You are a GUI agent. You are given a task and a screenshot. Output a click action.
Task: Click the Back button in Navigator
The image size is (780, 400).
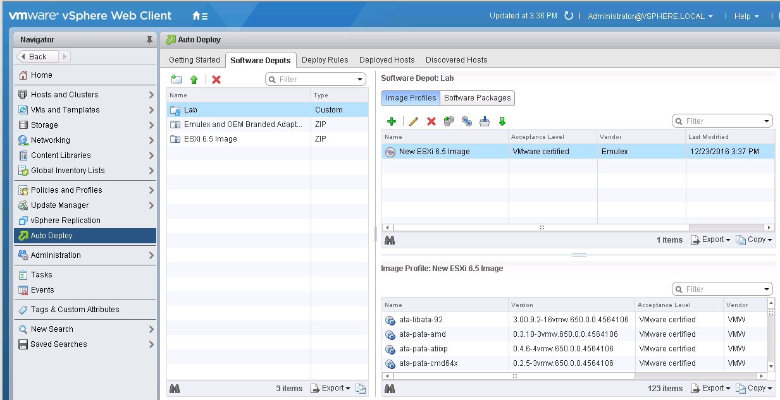click(37, 57)
